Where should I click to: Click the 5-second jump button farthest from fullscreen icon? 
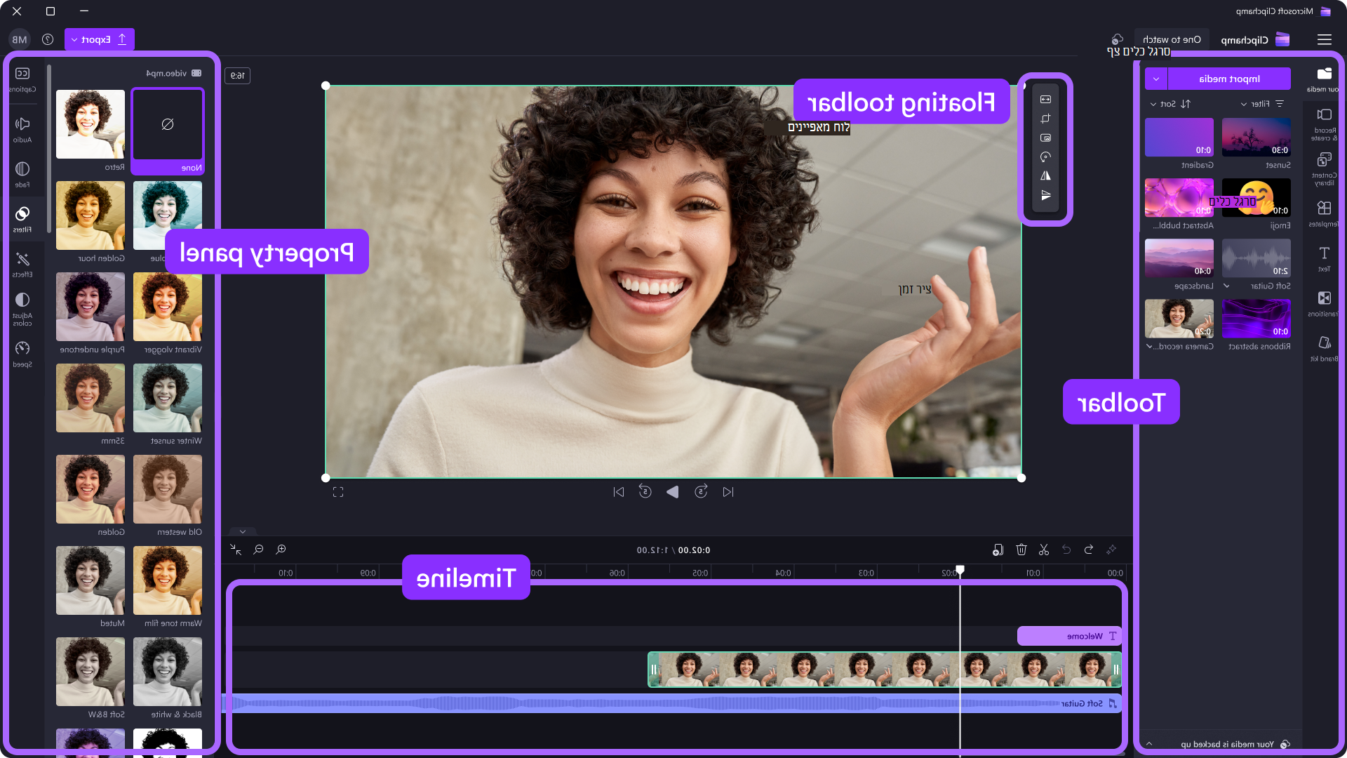pos(701,492)
